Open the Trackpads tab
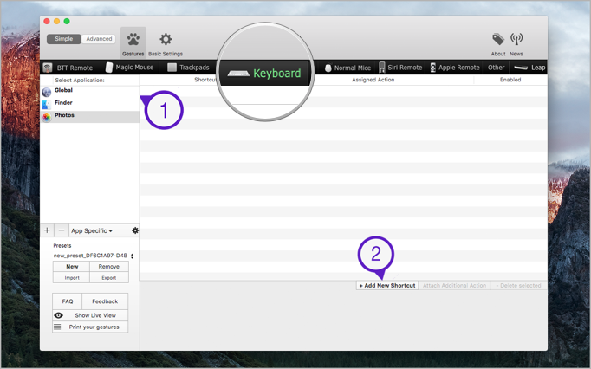 point(188,68)
